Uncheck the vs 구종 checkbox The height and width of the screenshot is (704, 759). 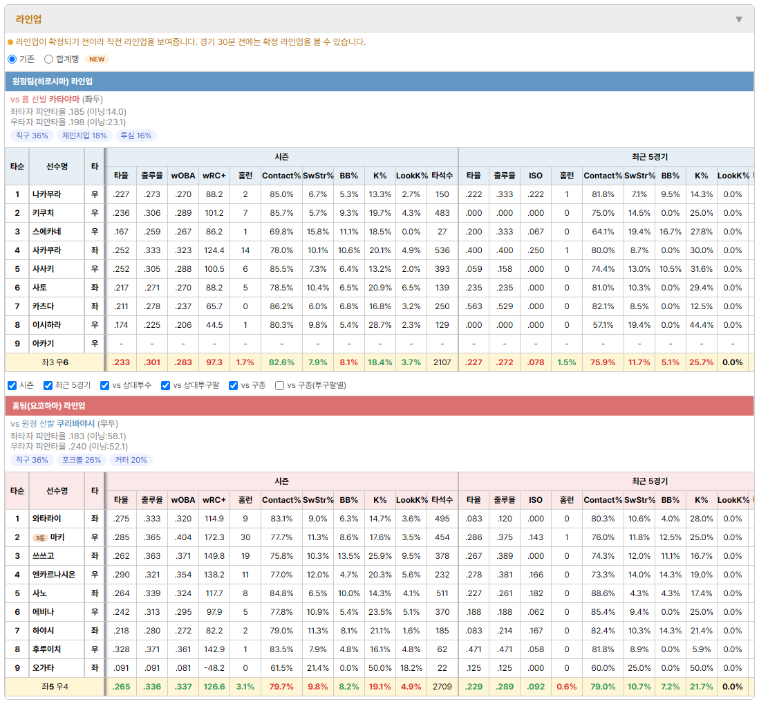coord(234,385)
